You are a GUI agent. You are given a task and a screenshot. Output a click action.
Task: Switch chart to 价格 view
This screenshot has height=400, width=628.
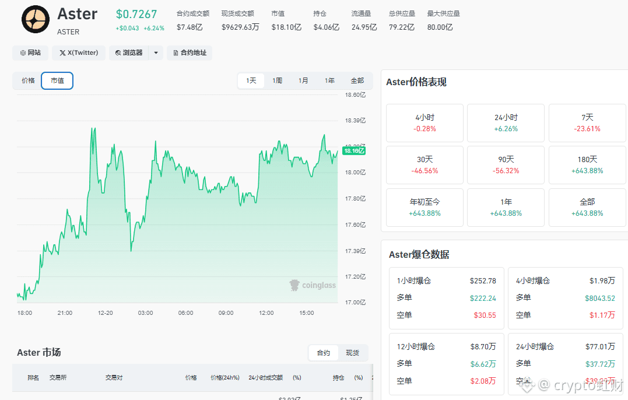[28, 80]
